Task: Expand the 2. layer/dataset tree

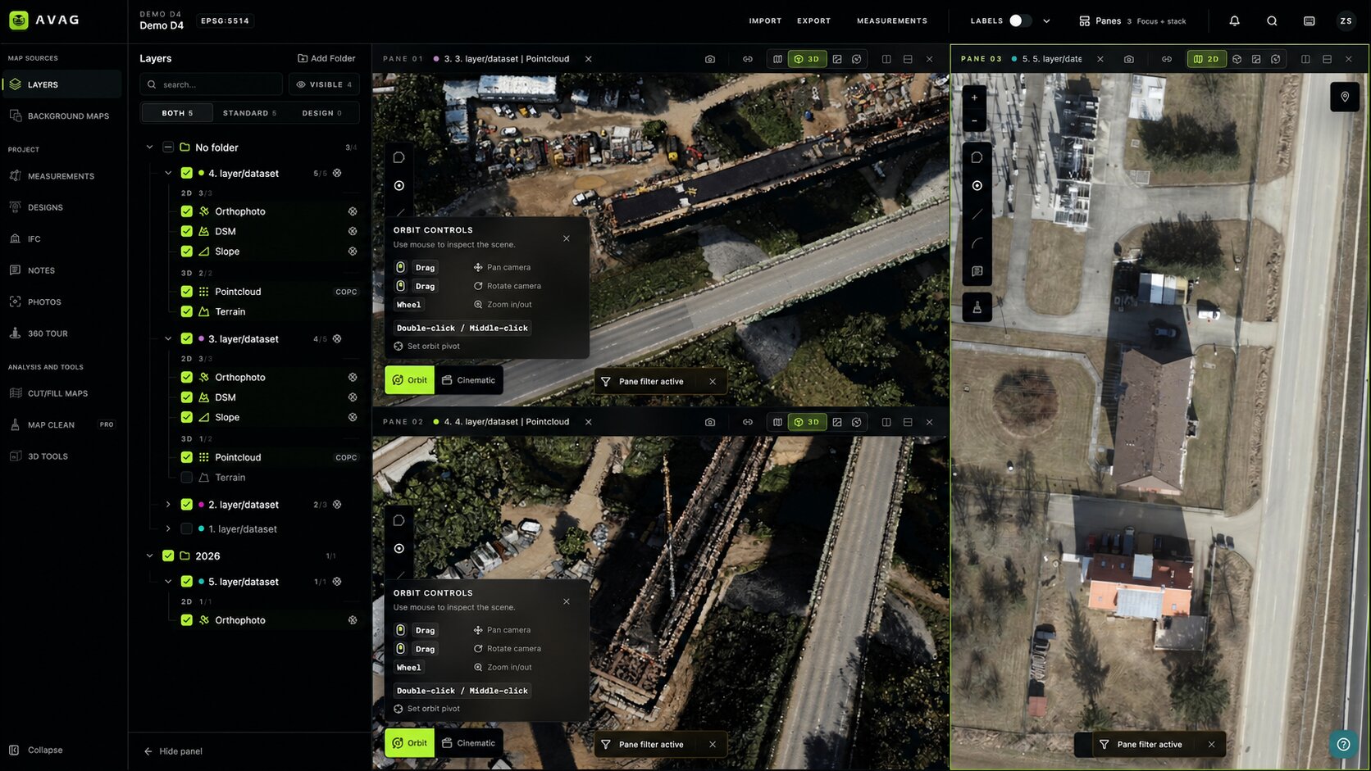Action: [168, 505]
